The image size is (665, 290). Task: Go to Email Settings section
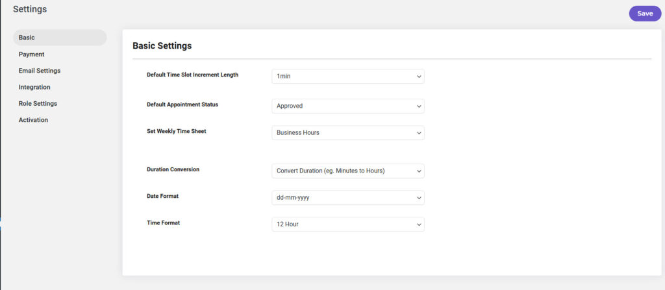[x=40, y=71]
